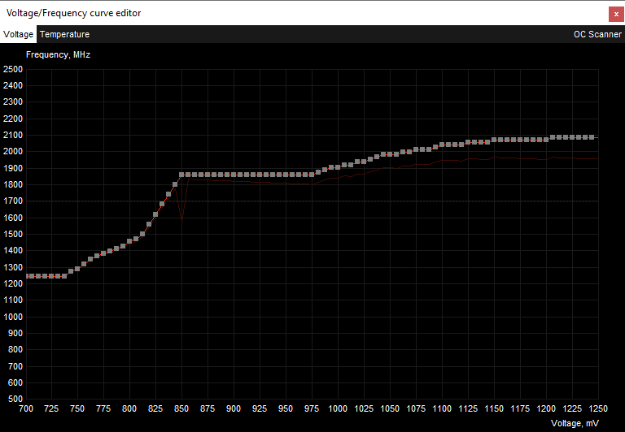This screenshot has width=625, height=432.
Task: Select the curve point at 775 mV
Action: (103, 253)
